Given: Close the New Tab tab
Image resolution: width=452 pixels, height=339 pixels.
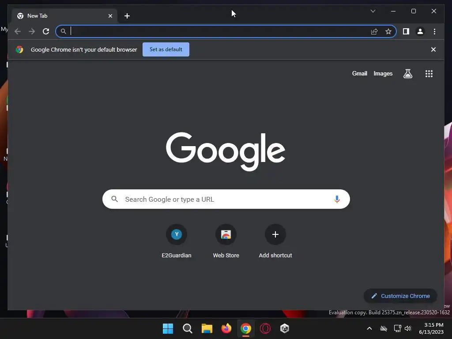Looking at the screenshot, I should (110, 16).
